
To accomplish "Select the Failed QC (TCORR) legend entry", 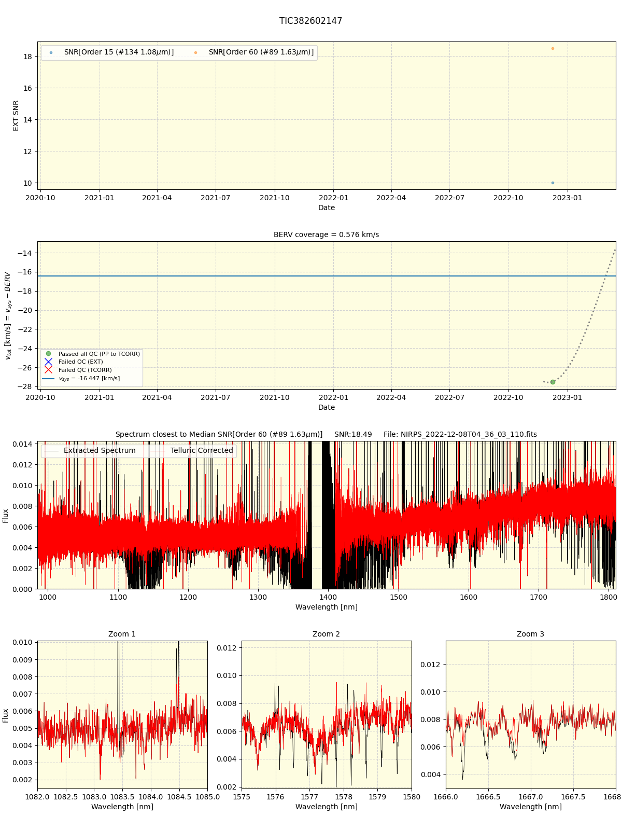I will (x=78, y=370).
